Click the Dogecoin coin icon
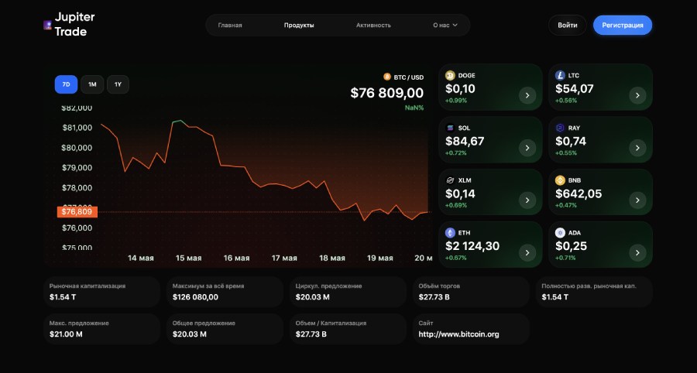Image resolution: width=697 pixels, height=373 pixels. click(450, 76)
